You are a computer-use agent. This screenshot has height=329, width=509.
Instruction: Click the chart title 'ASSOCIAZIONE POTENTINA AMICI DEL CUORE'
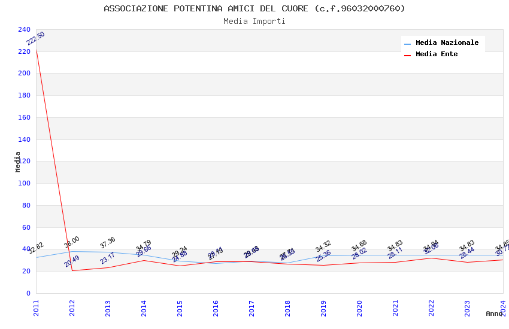pyautogui.click(x=206, y=8)
